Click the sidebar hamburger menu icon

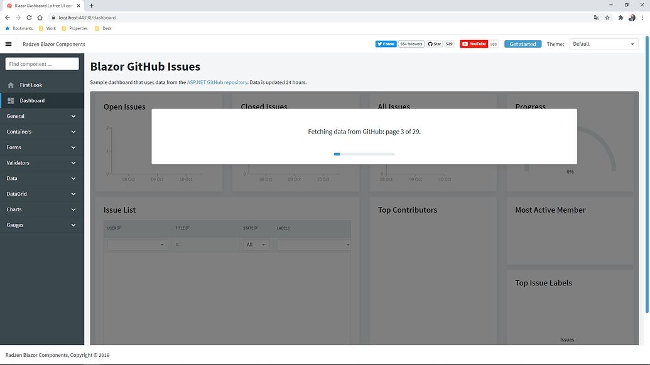(x=8, y=44)
